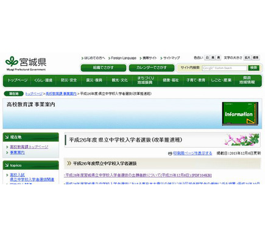Click the 掲載日 2013年12月6日更新 text
This screenshot has height=228, width=265.
(x=239, y=153)
